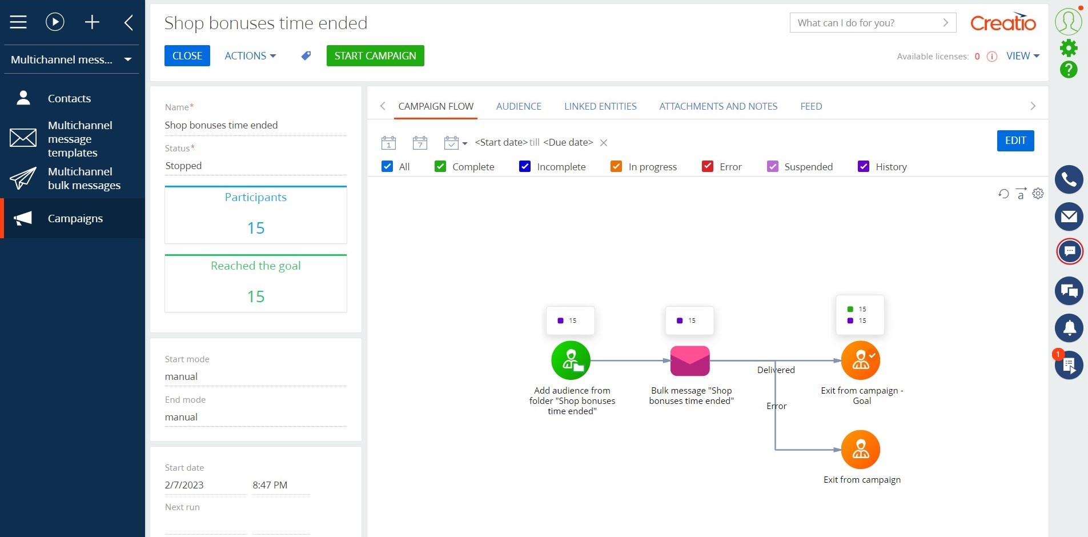The height and width of the screenshot is (537, 1088).
Task: Open the email icon in right sidebar
Action: click(x=1069, y=217)
